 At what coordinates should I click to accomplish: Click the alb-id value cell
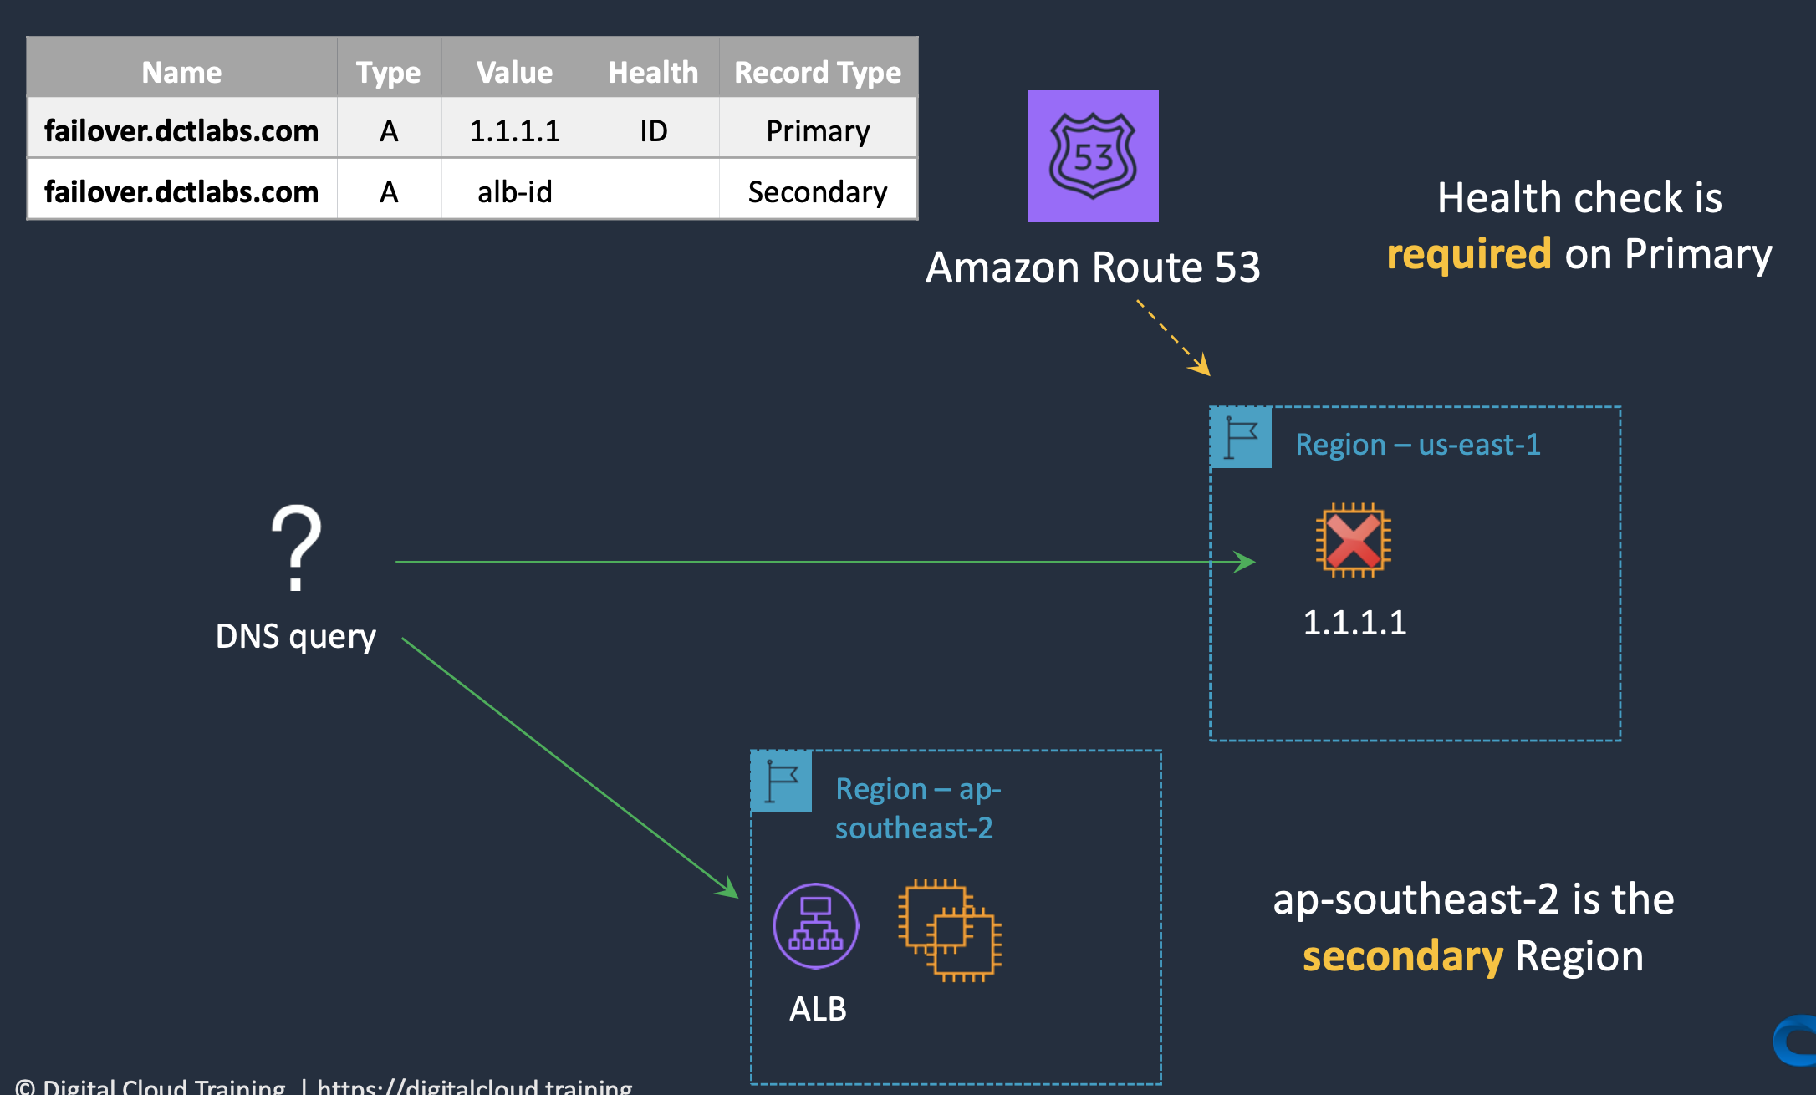514,192
